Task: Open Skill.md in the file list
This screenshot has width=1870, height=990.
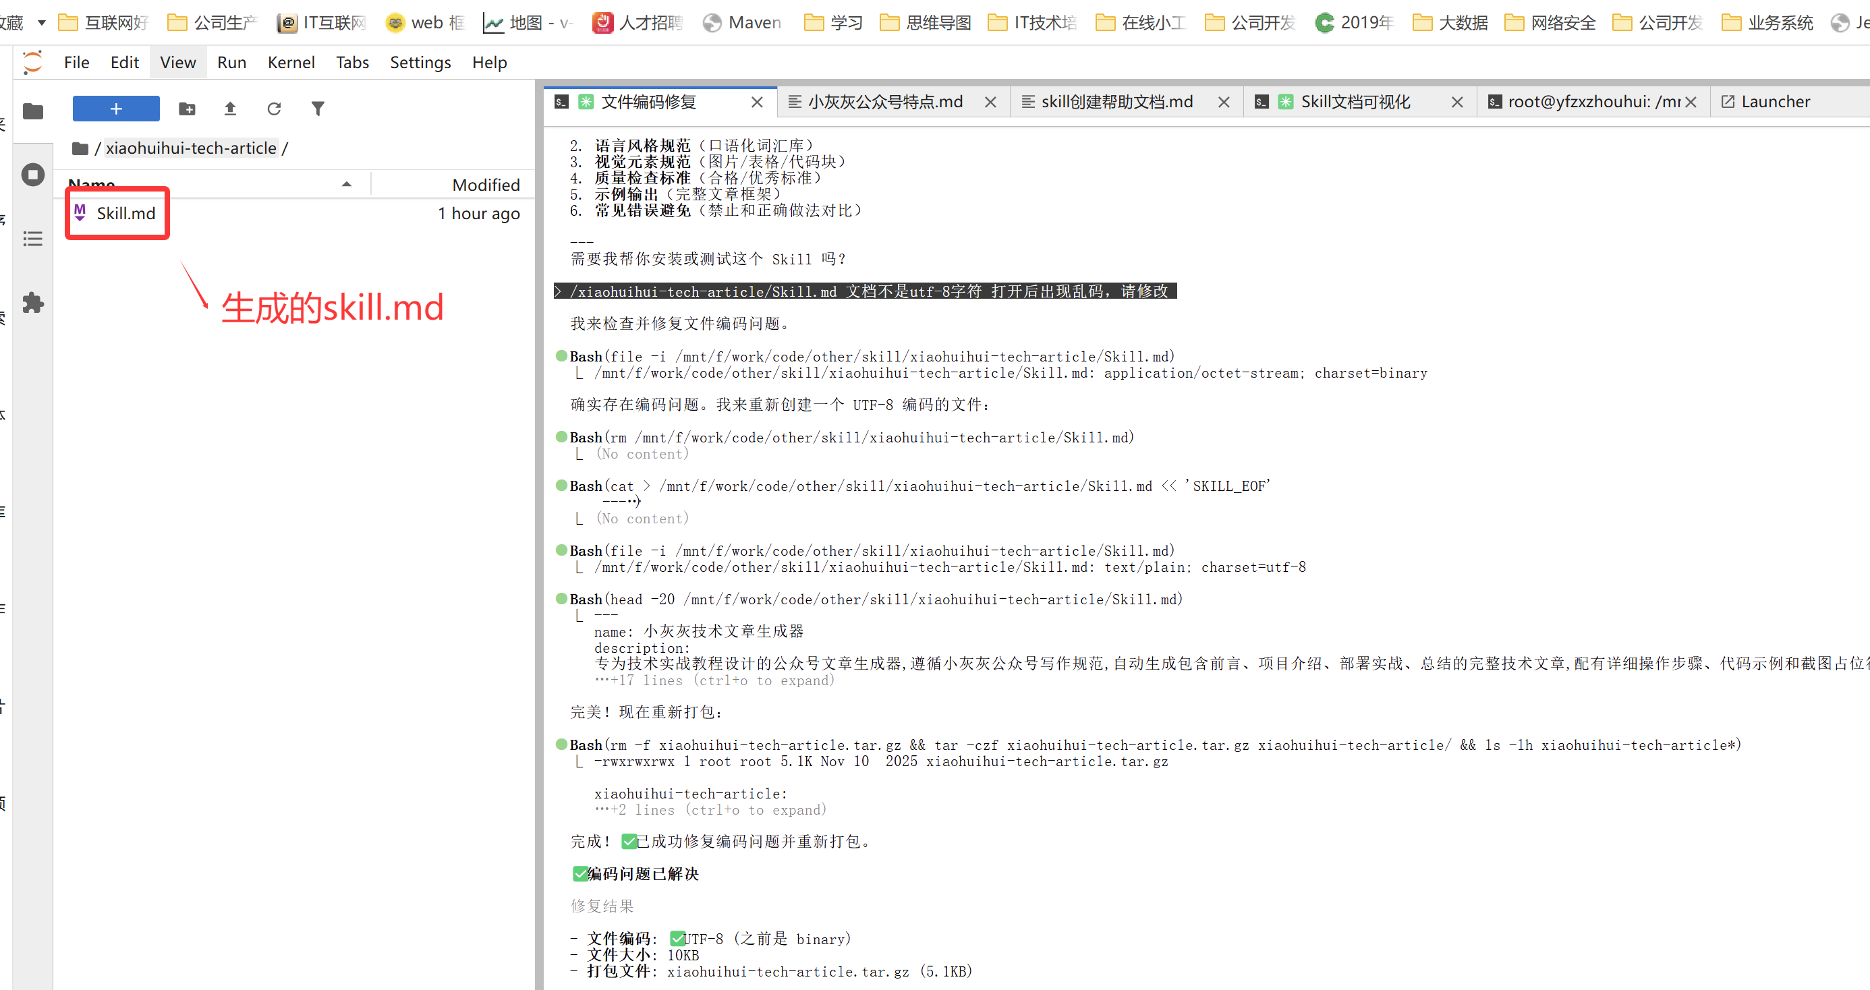Action: click(x=125, y=213)
